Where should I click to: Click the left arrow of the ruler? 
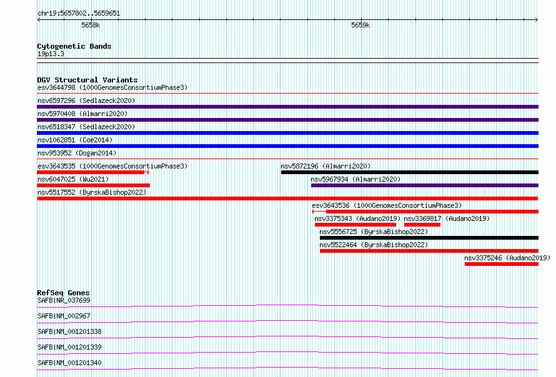click(39, 20)
